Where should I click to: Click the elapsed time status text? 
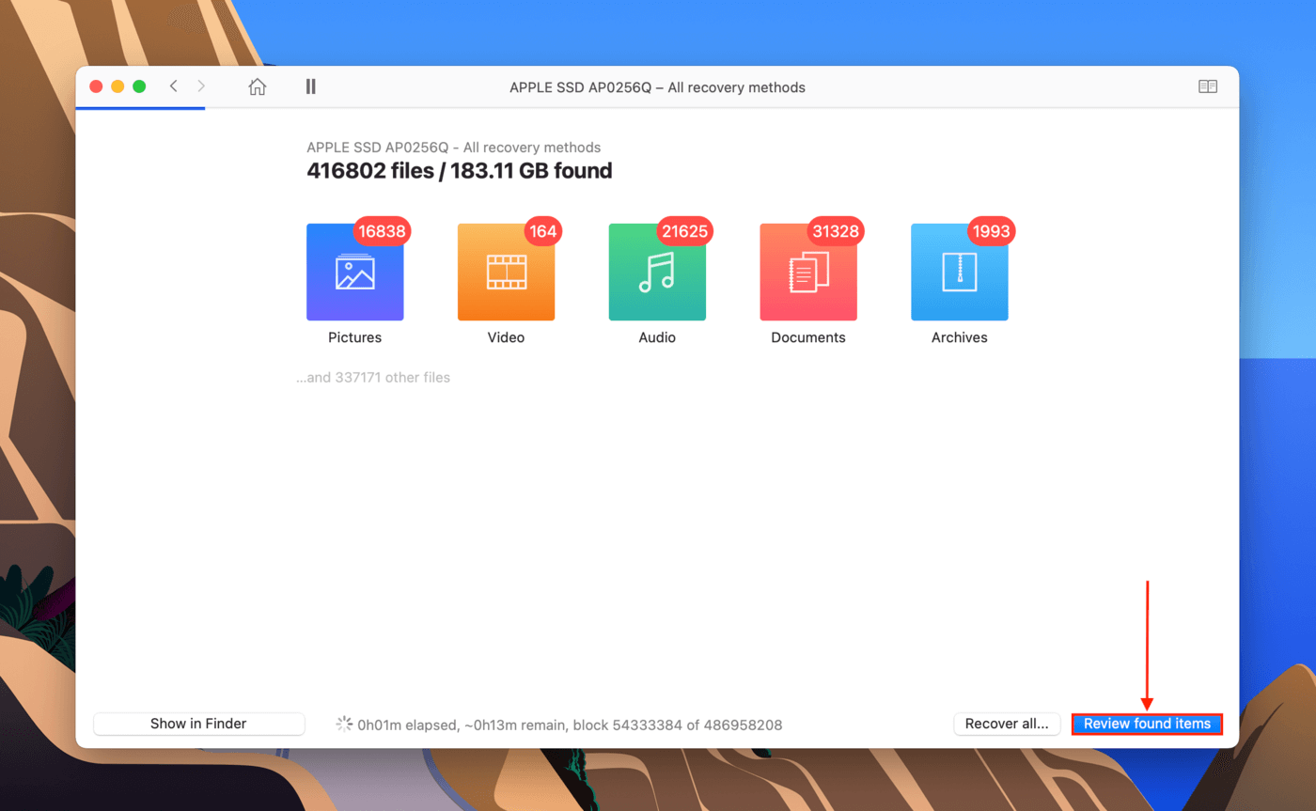click(570, 725)
